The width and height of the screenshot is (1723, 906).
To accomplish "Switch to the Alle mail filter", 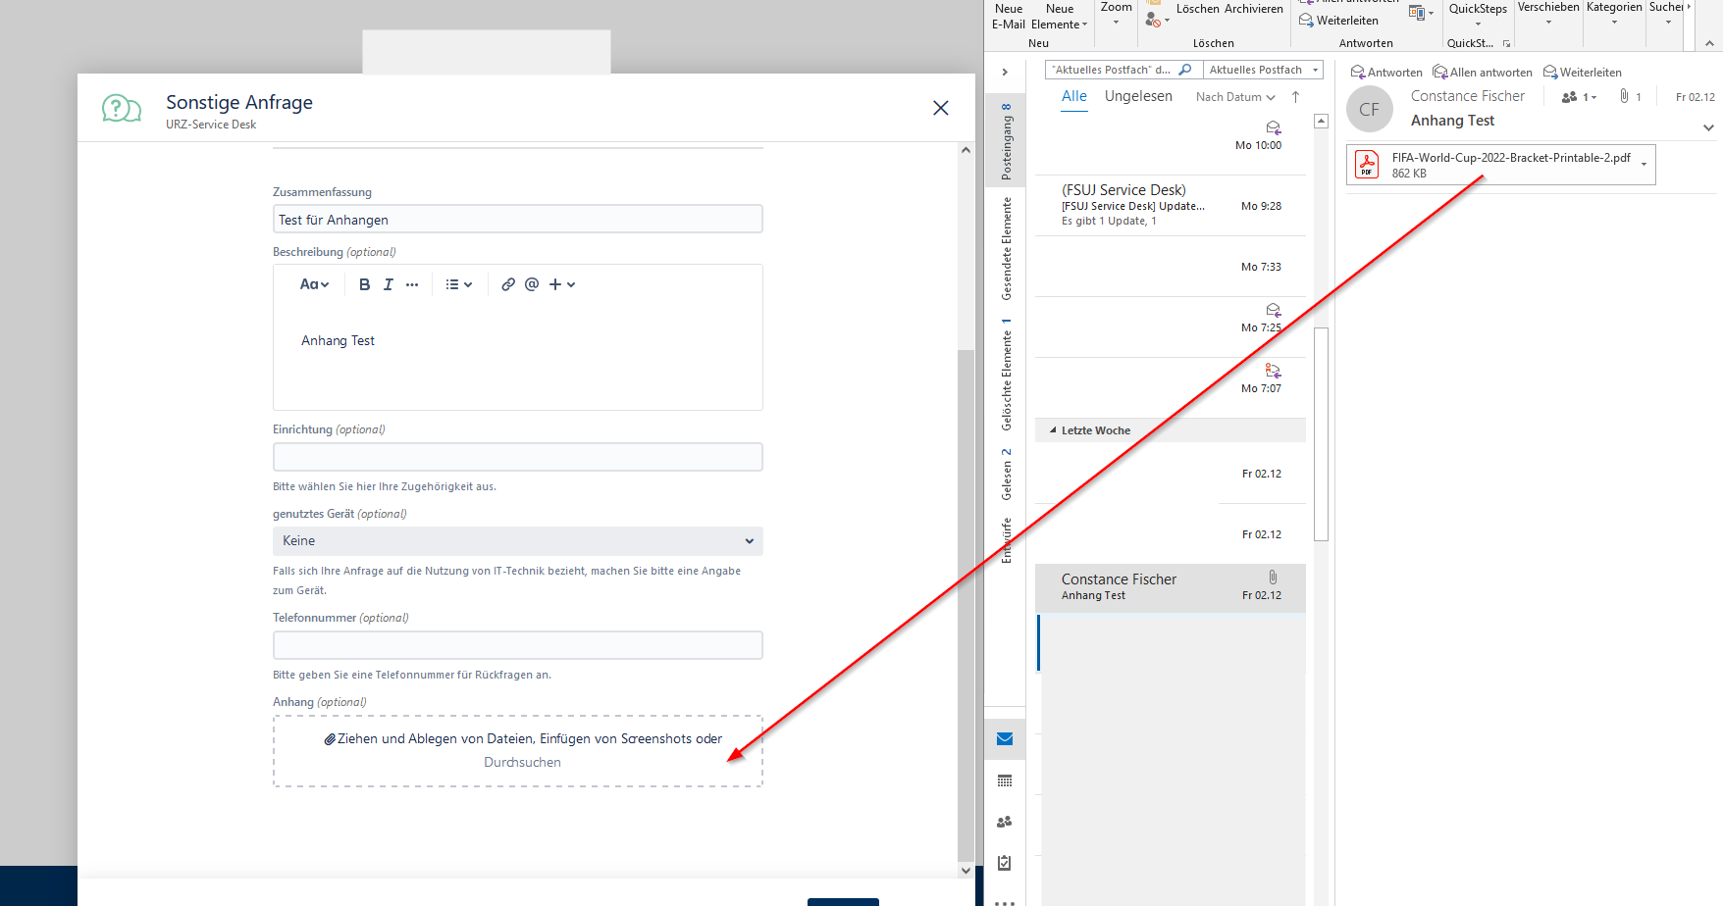I will (x=1074, y=96).
